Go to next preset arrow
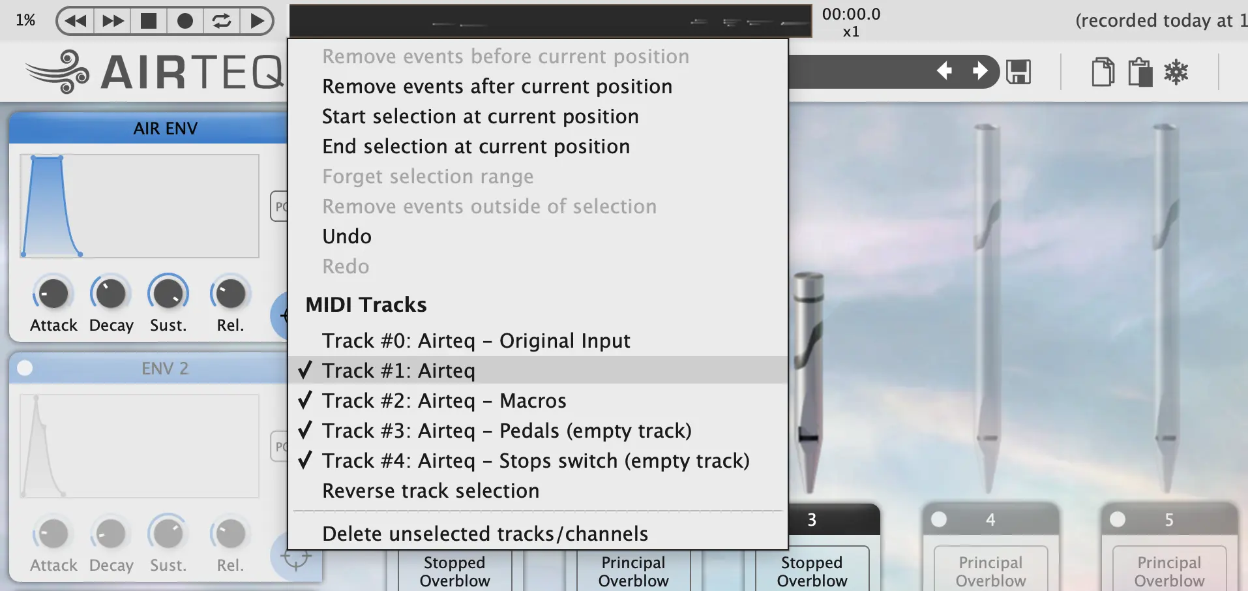Image resolution: width=1248 pixels, height=591 pixels. [980, 70]
